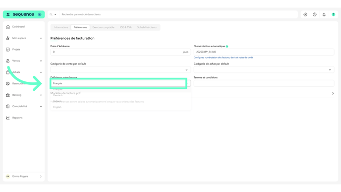The height and width of the screenshot is (192, 341).
Task: Open the IDE & TVA tab
Action: (x=126, y=27)
